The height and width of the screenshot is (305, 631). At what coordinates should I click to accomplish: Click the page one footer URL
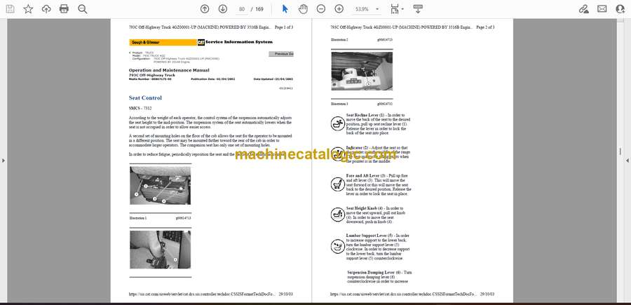click(203, 294)
